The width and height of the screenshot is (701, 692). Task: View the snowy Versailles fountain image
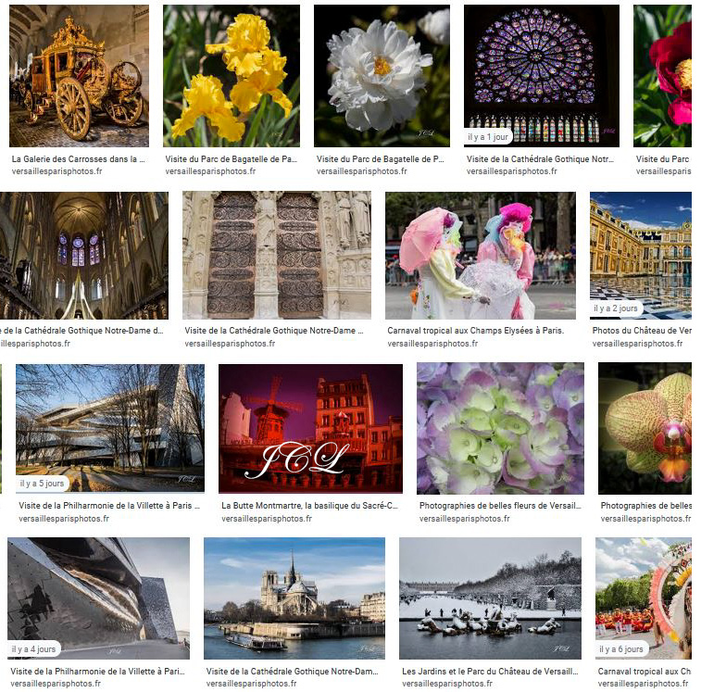click(490, 598)
